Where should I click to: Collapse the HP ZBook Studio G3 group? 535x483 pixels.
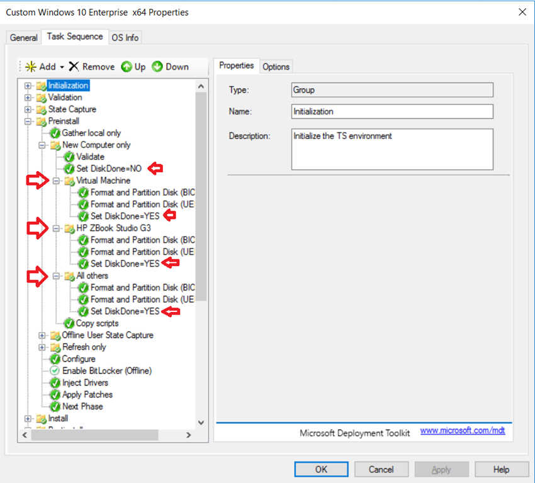56,228
